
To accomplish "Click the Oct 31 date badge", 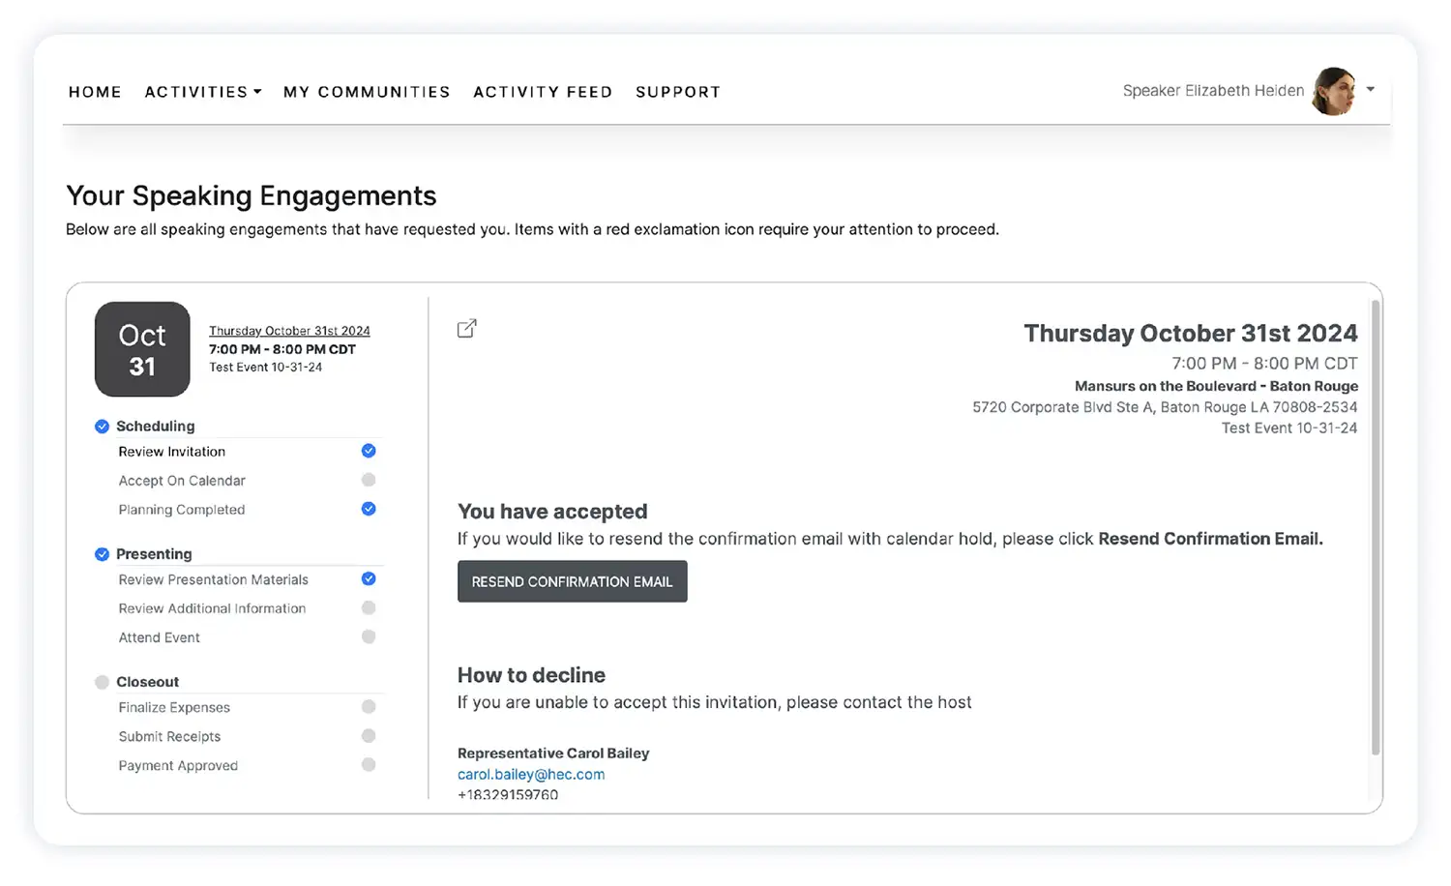I will (142, 349).
